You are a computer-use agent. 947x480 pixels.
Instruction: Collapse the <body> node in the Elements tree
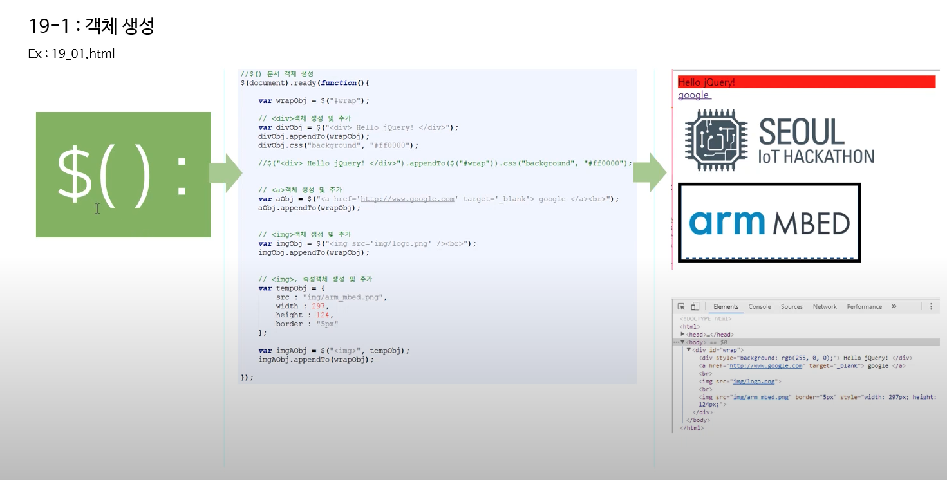pyautogui.click(x=682, y=342)
